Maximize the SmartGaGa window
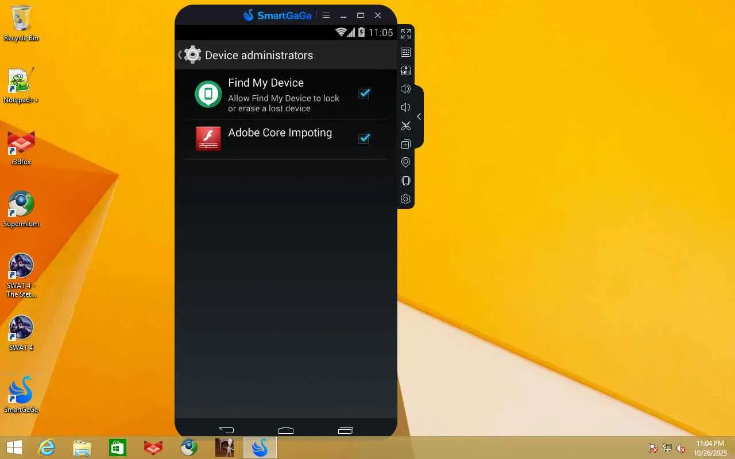The width and height of the screenshot is (735, 459). click(361, 15)
